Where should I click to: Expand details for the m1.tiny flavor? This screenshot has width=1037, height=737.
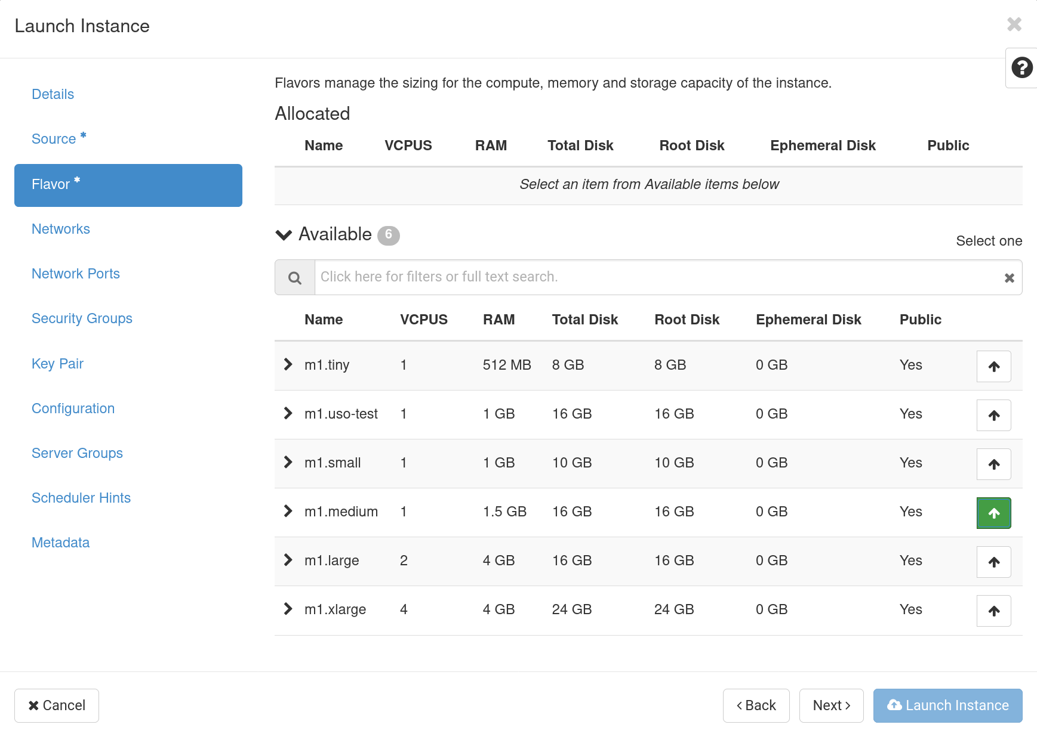click(288, 365)
